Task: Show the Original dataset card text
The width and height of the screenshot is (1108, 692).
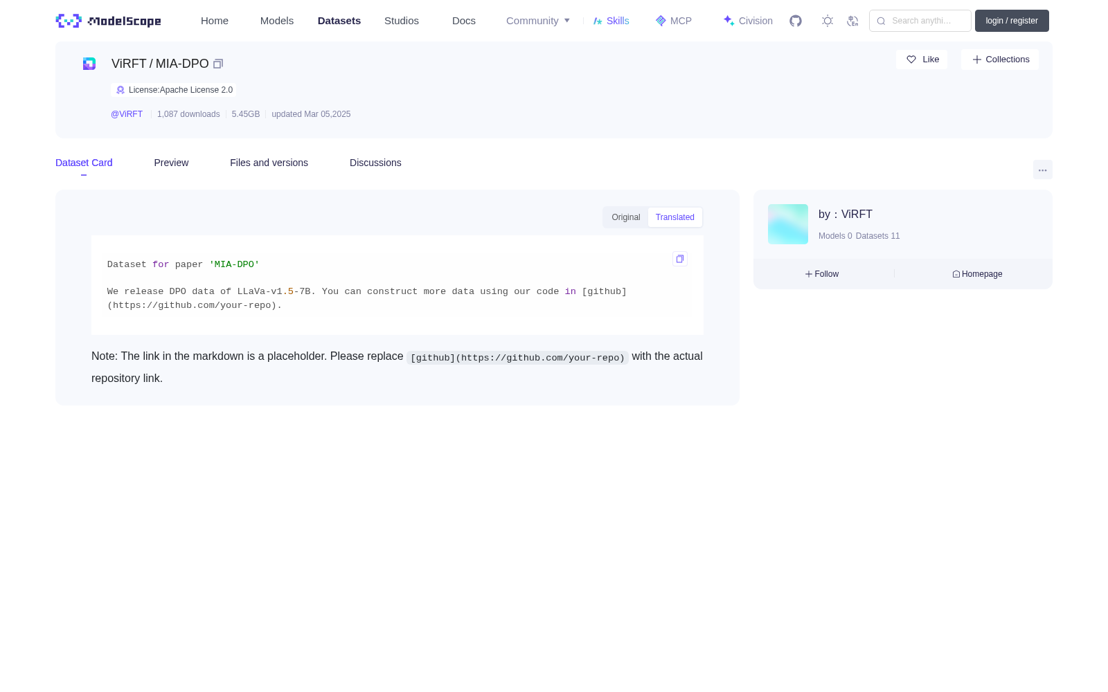Action: pos(626,217)
